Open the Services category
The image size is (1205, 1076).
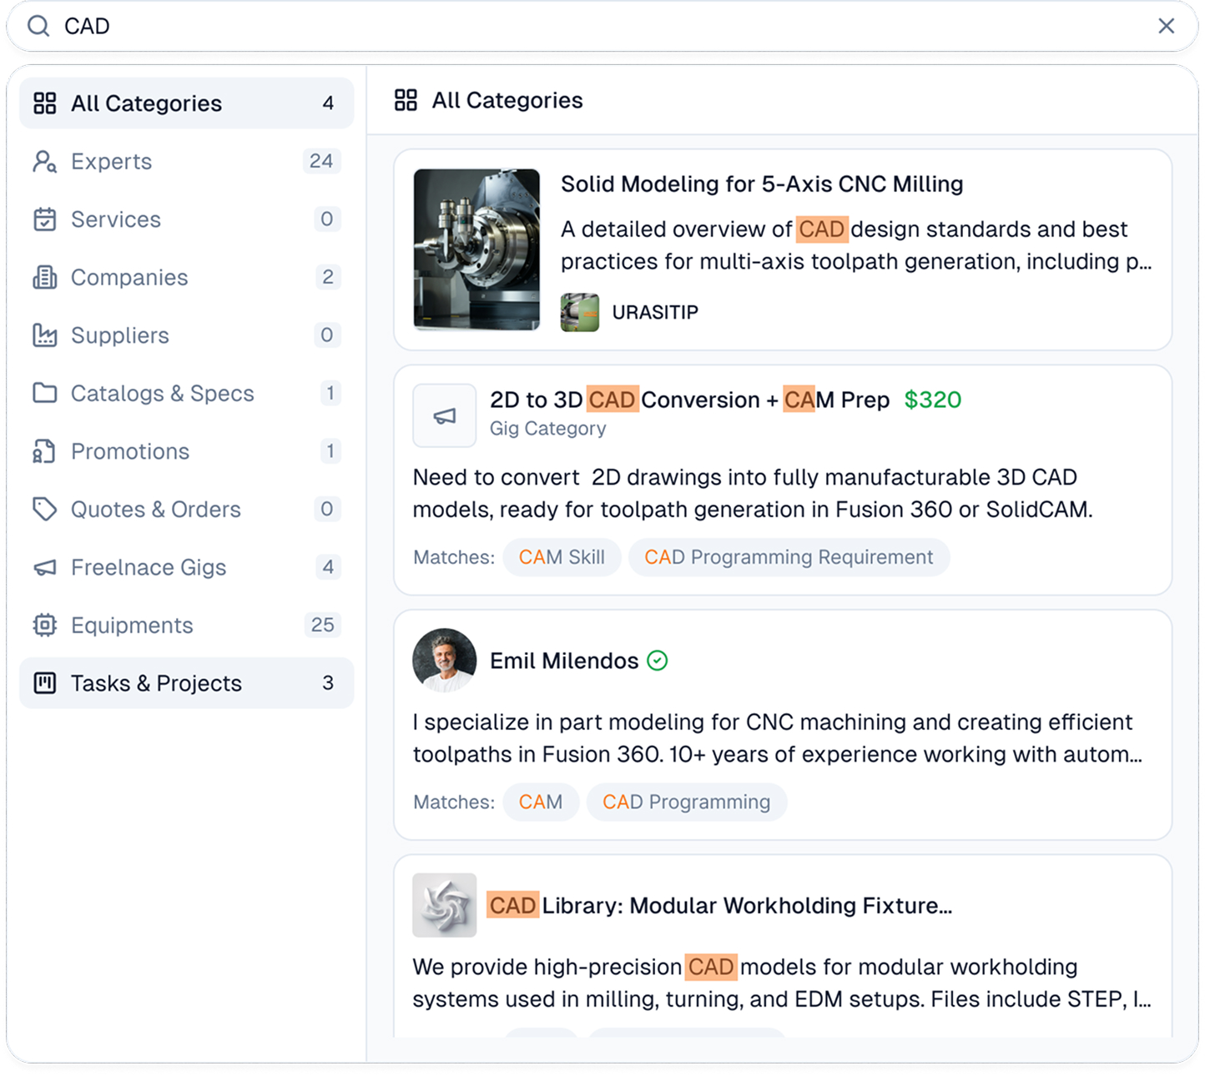[187, 219]
